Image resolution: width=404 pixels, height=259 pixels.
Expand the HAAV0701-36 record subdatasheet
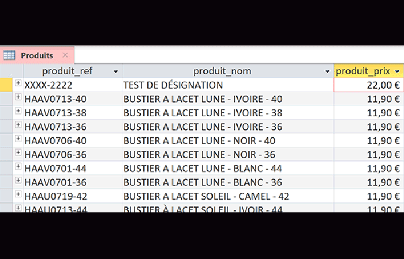pos(18,181)
